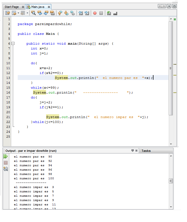The height and width of the screenshot is (222, 187).
Task: Click the 'if(x%2==0);' line
Action: coord(51,73)
